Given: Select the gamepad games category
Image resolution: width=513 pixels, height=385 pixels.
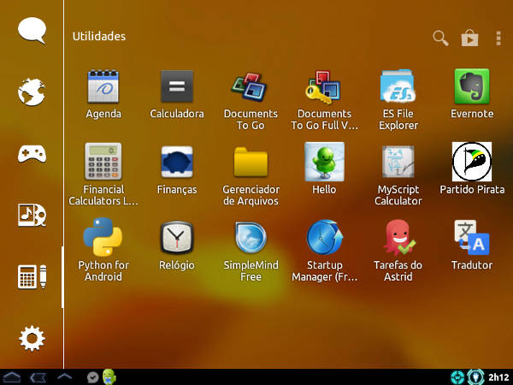Looking at the screenshot, I should (32, 153).
